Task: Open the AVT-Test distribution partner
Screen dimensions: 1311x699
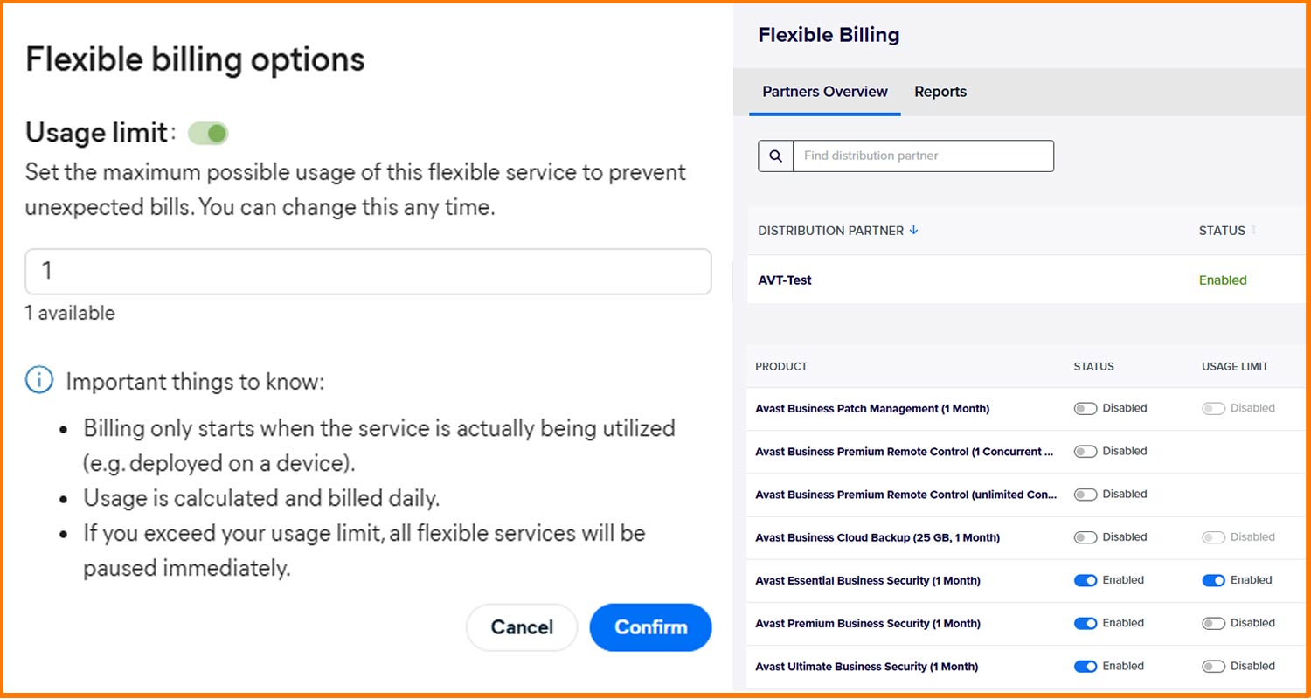Action: [x=783, y=280]
